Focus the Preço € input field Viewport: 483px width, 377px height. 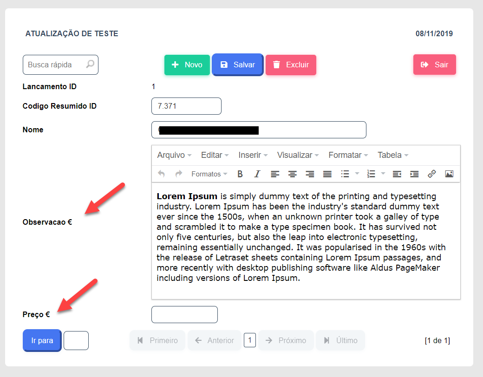point(184,315)
